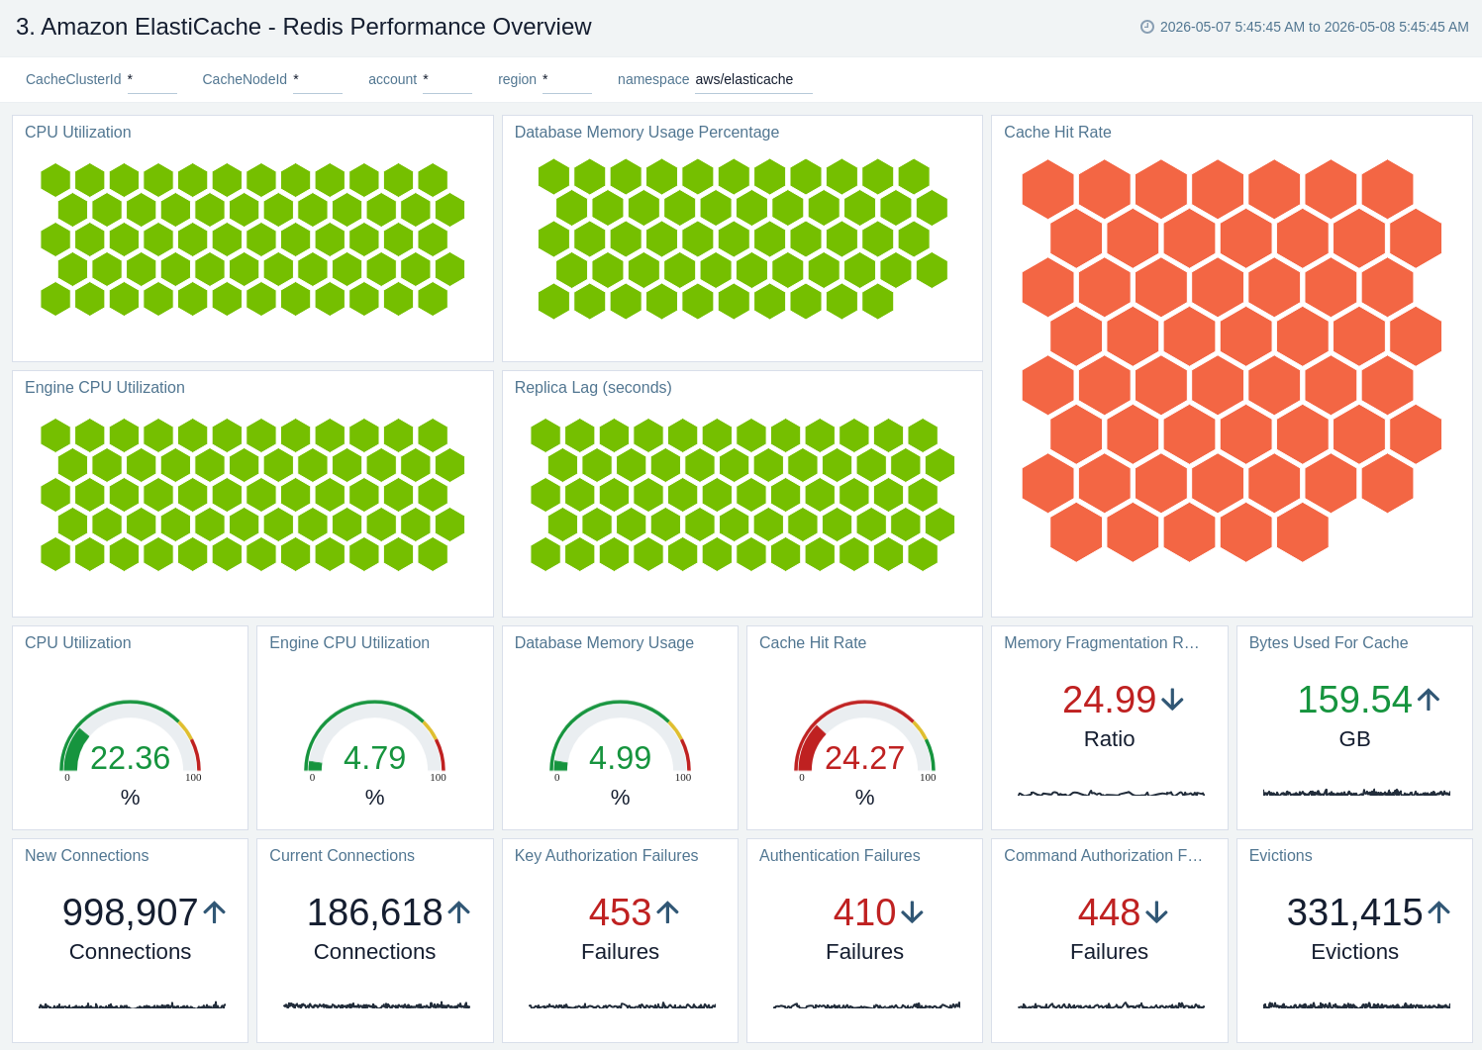Click the up arrow next to 998,907 connections
This screenshot has height=1050, width=1482.
pos(215,912)
